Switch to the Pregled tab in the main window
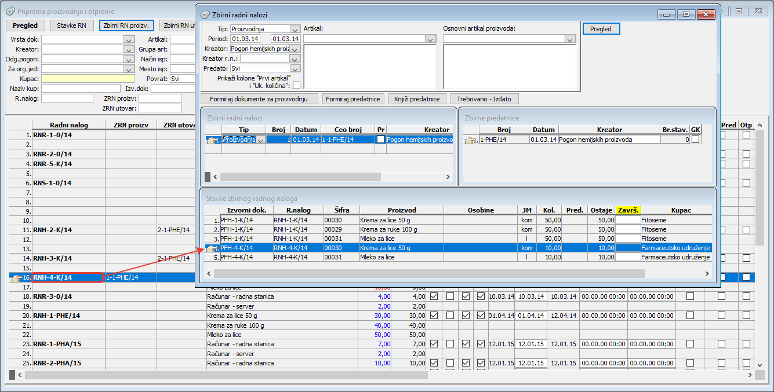The height and width of the screenshot is (392, 774). 26,25
